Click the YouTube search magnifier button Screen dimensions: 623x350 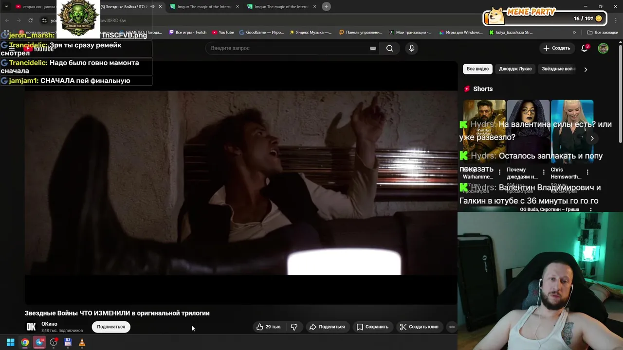pos(389,48)
